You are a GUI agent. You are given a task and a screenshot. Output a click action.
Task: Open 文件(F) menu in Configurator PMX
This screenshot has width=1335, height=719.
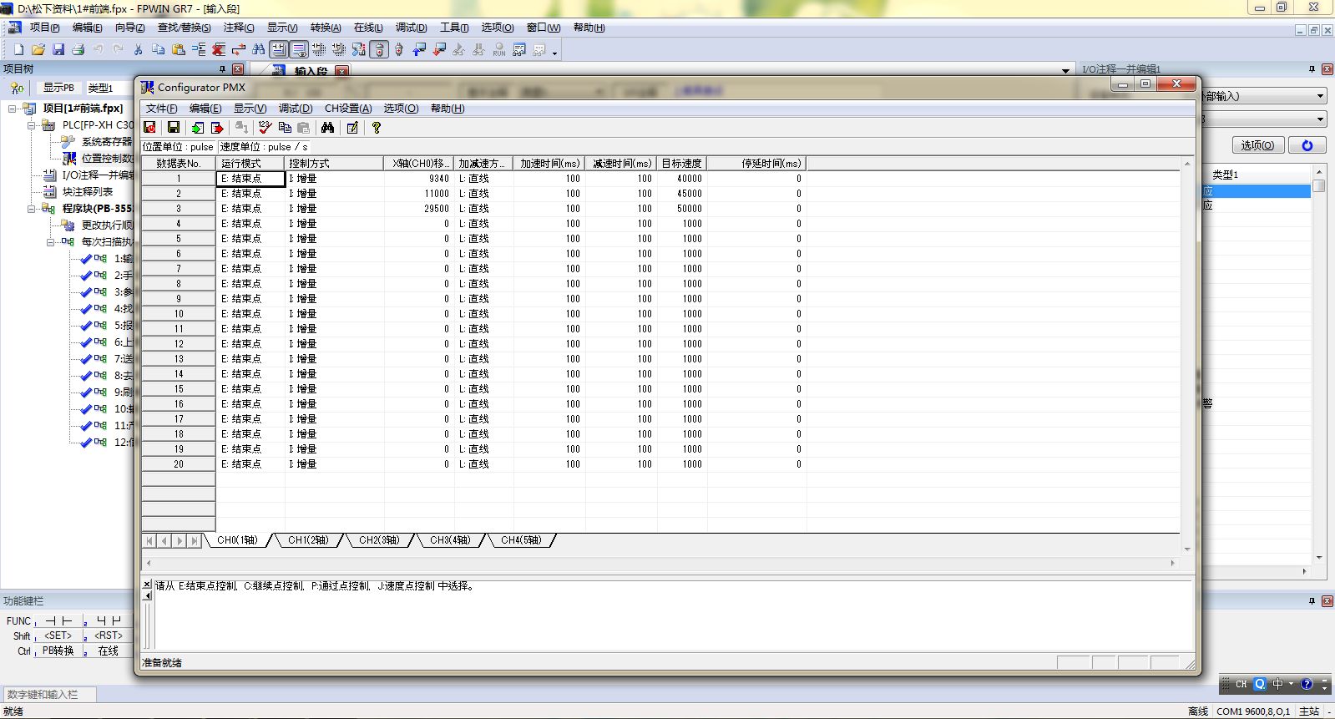161,109
